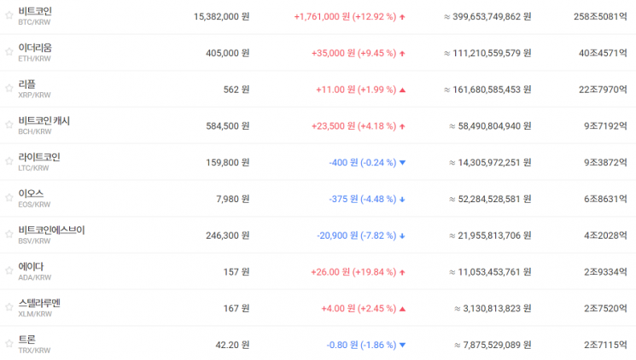
Task: Open the 비트코인 coin name
Action: pos(35,11)
